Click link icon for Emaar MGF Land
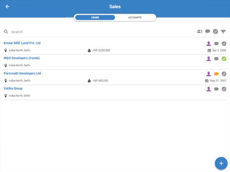The width and height of the screenshot is (230, 172). 224,44
